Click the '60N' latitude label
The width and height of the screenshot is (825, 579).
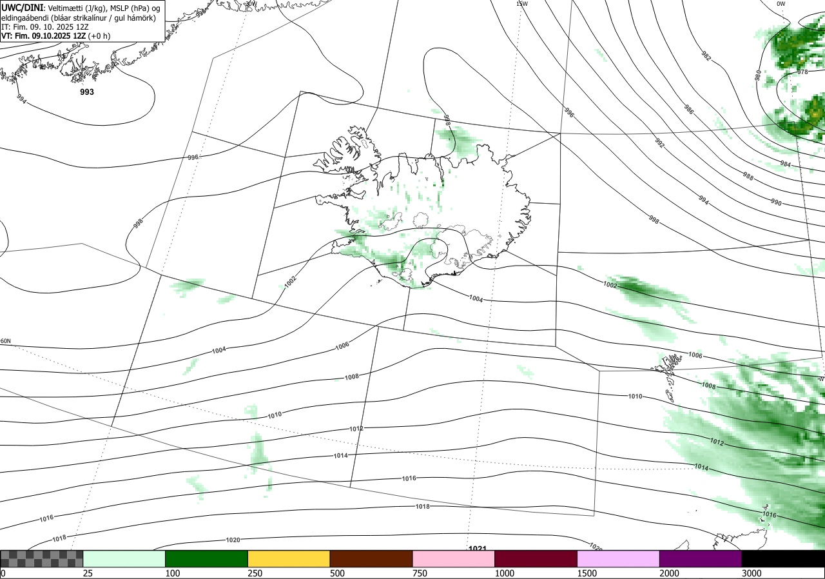6,341
